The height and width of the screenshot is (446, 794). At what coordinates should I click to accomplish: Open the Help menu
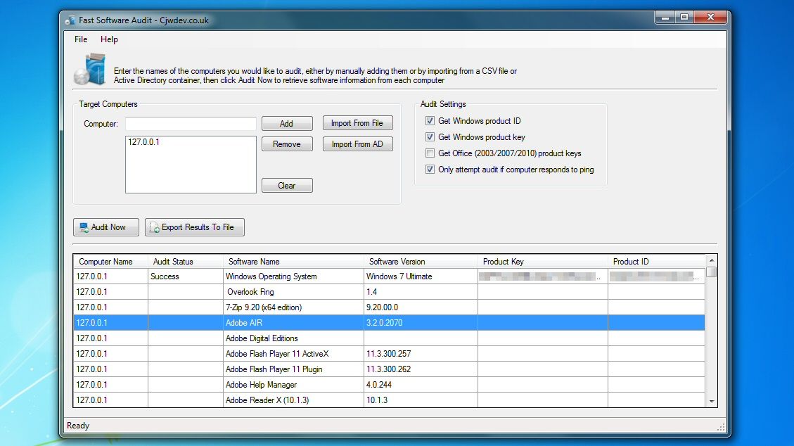coord(109,39)
